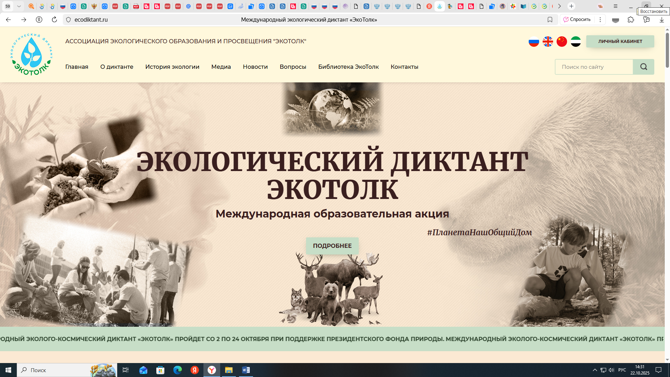Show hidden tray icons chevron
670x377 pixels.
[595, 370]
